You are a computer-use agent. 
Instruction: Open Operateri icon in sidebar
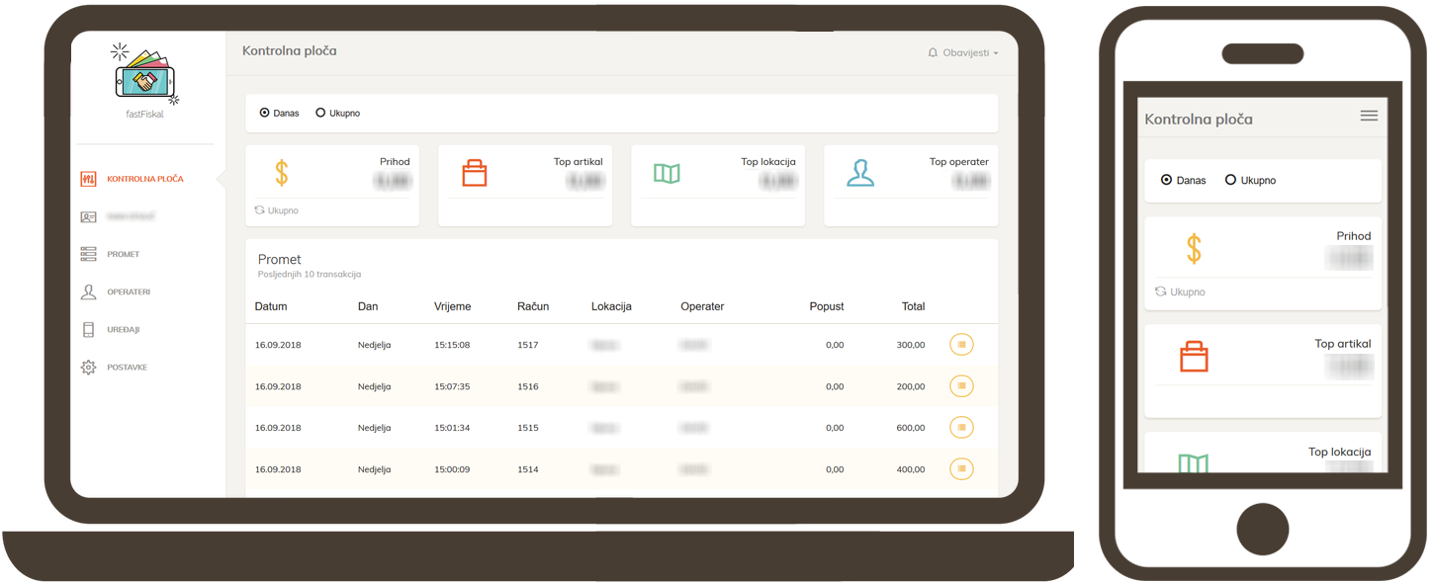pos(89,292)
